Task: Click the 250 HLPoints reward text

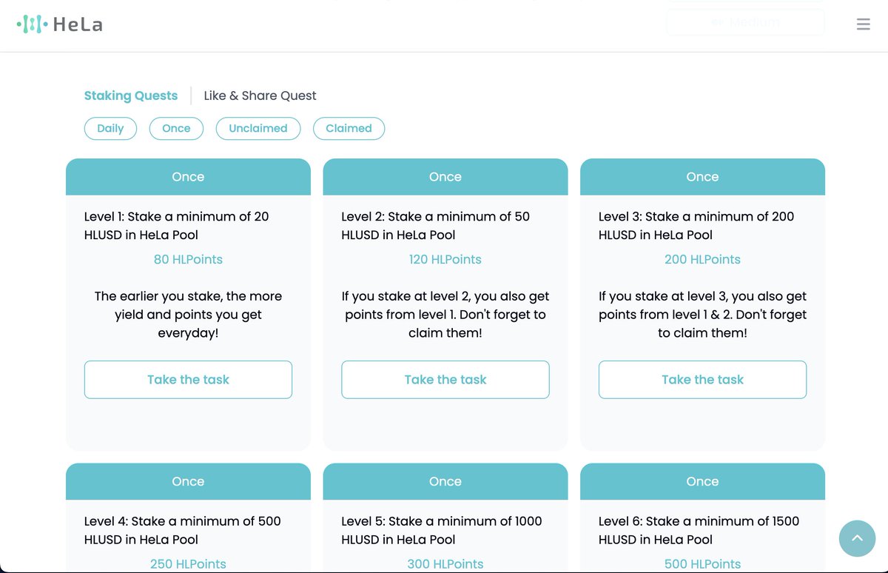Action: [x=188, y=564]
